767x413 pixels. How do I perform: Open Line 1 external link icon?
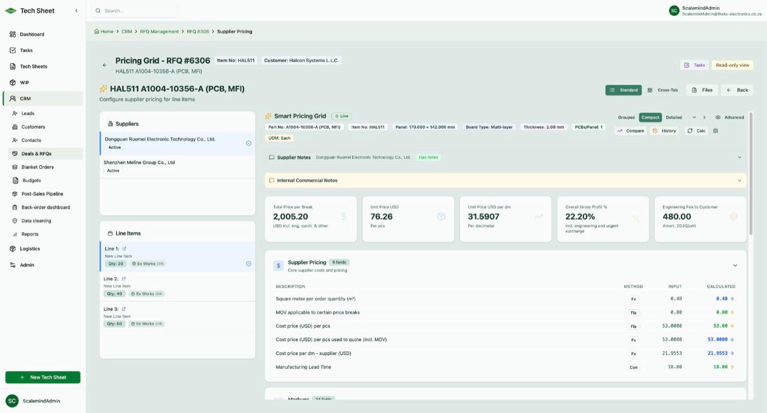click(124, 249)
